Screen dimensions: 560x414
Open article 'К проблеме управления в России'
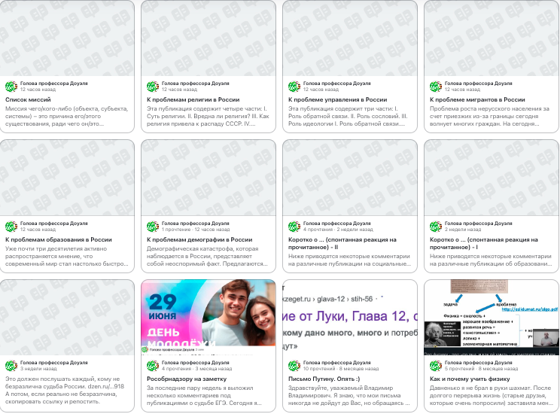[337, 99]
